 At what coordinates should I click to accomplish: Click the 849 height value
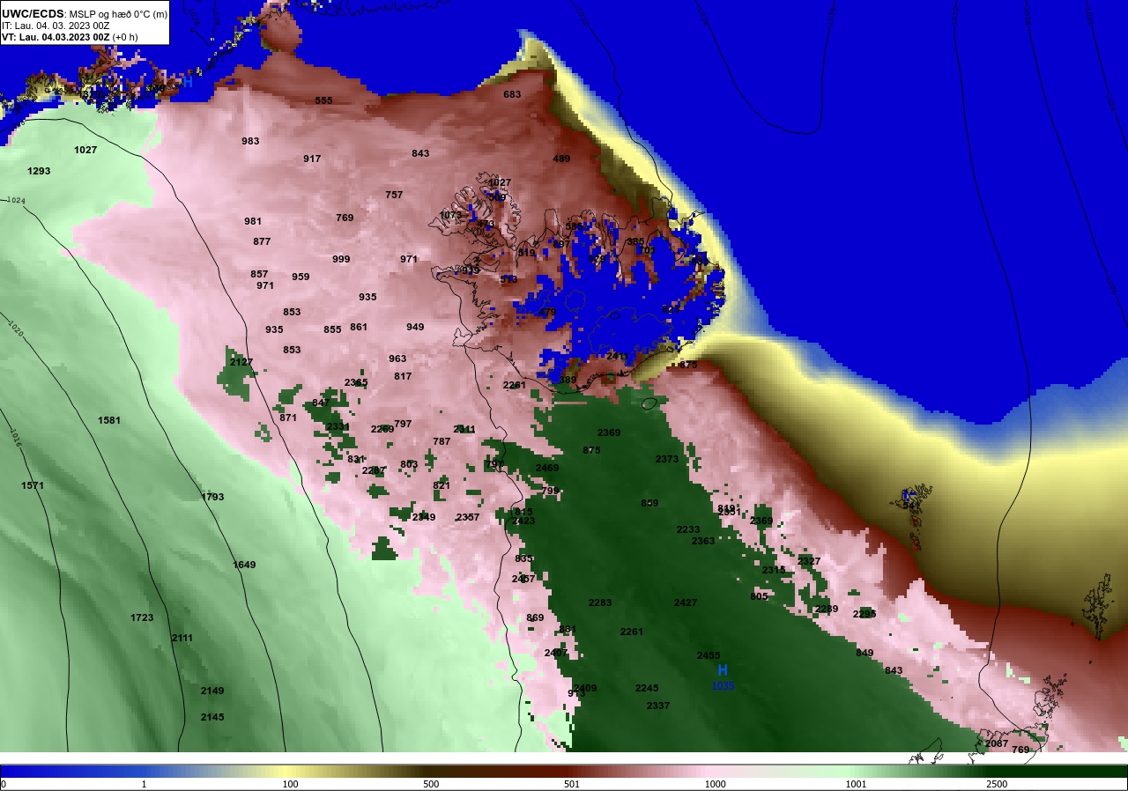[865, 653]
